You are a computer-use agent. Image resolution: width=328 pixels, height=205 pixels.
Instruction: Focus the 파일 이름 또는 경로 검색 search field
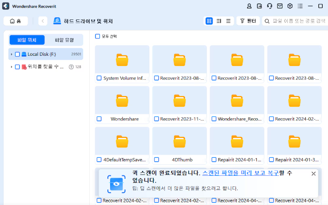[x=295, y=21]
